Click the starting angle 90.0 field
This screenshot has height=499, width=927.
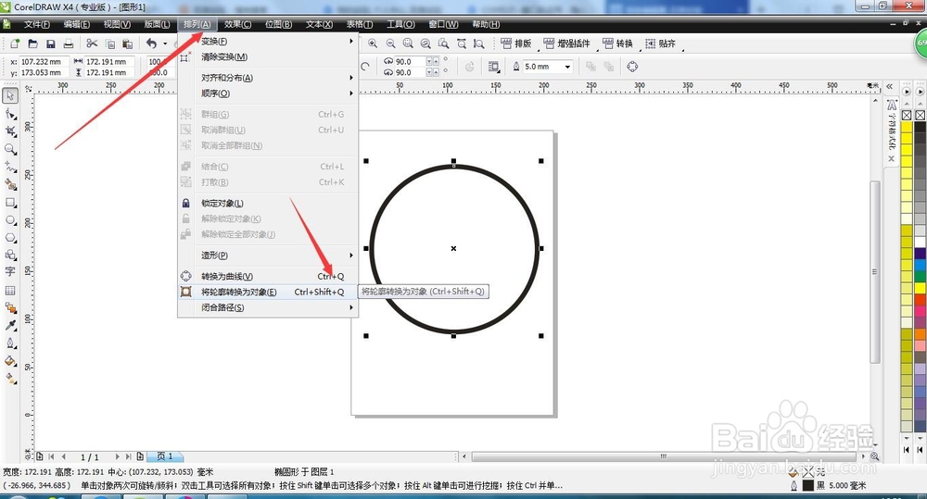click(411, 61)
